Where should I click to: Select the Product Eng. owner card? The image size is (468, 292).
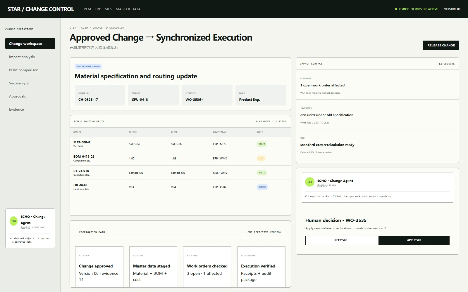click(x=261, y=95)
